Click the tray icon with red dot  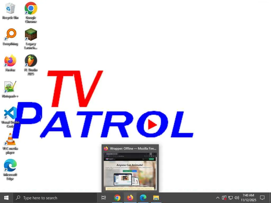click(x=224, y=198)
